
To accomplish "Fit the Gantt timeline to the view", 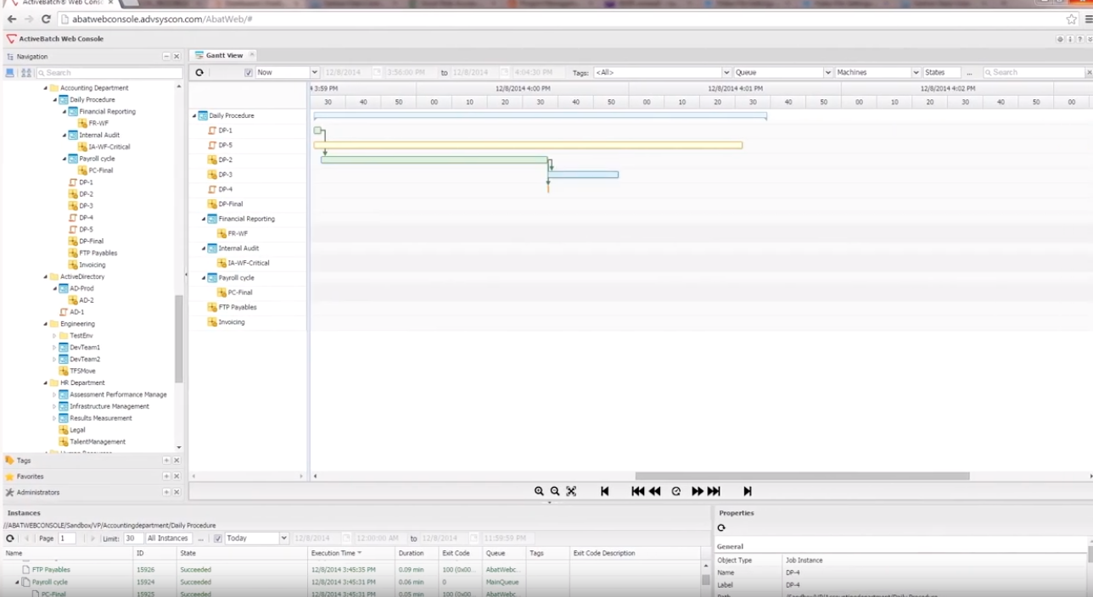I will (x=571, y=491).
